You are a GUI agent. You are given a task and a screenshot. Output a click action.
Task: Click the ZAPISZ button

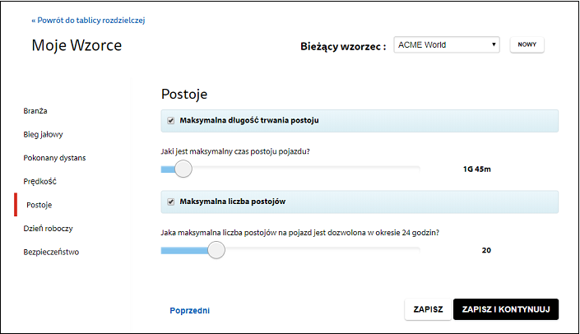428,309
